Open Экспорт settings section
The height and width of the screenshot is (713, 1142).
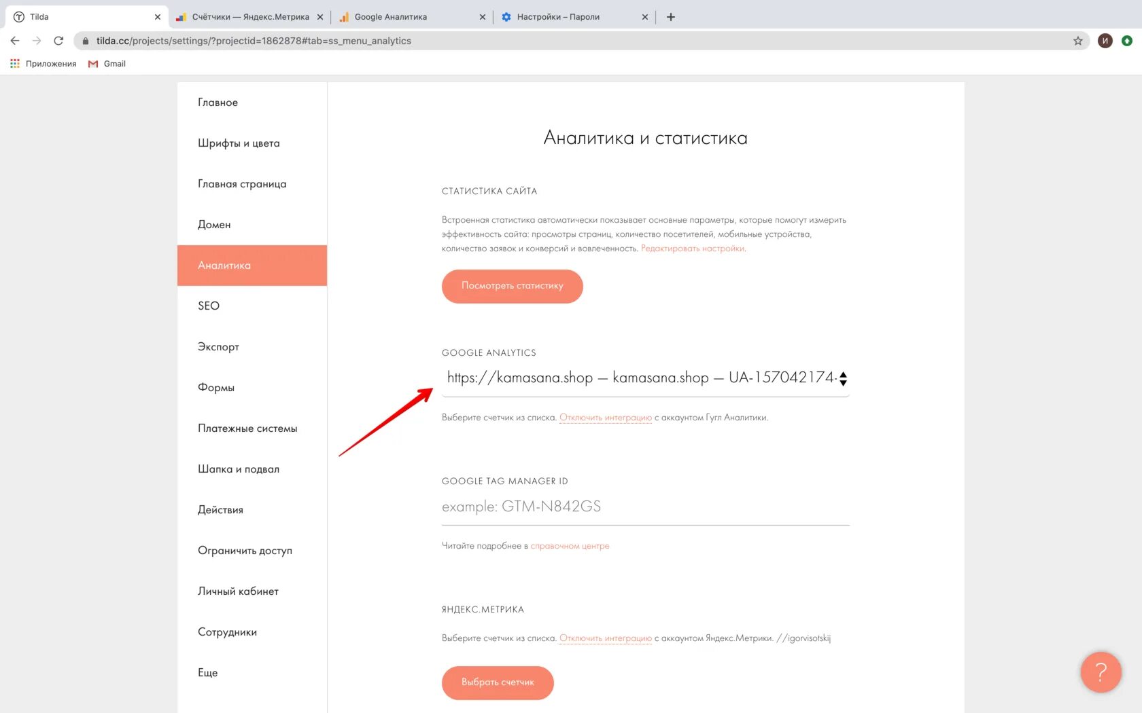[x=252, y=347]
